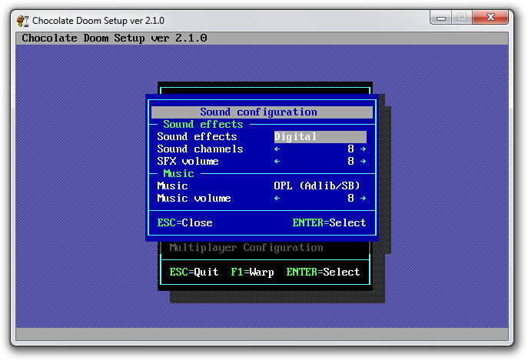Decrease Sound channels with left arrow
This screenshot has width=528, height=361.
(x=277, y=149)
